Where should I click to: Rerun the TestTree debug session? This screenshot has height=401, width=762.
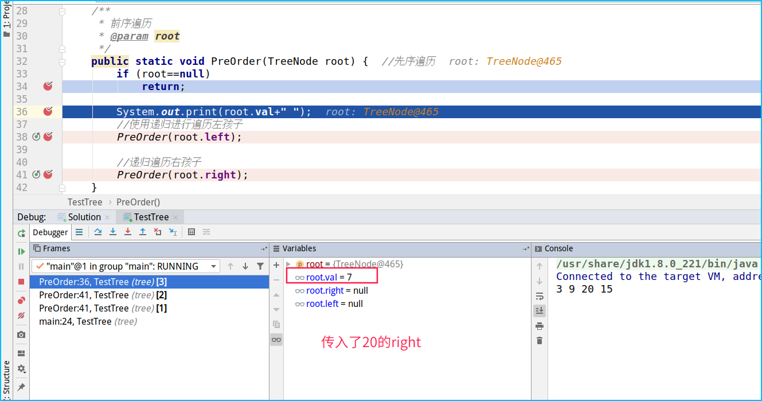pos(21,233)
